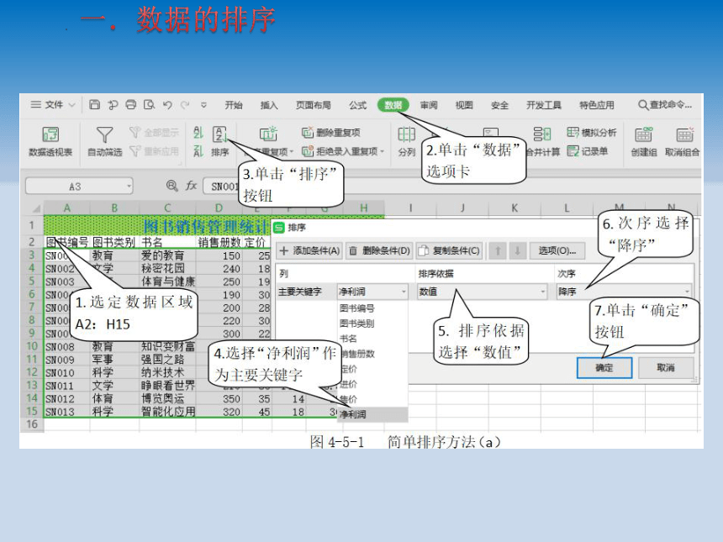Click cell containing 博览奥运

click(168, 398)
